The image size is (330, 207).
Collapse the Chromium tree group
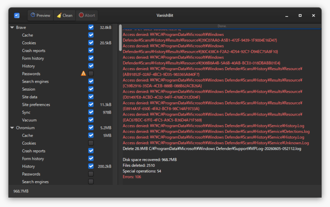(x=12, y=128)
